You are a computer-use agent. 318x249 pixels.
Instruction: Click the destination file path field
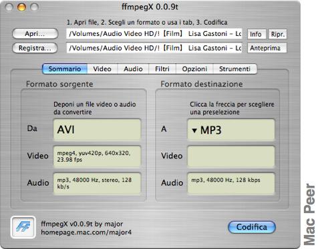tap(154, 48)
